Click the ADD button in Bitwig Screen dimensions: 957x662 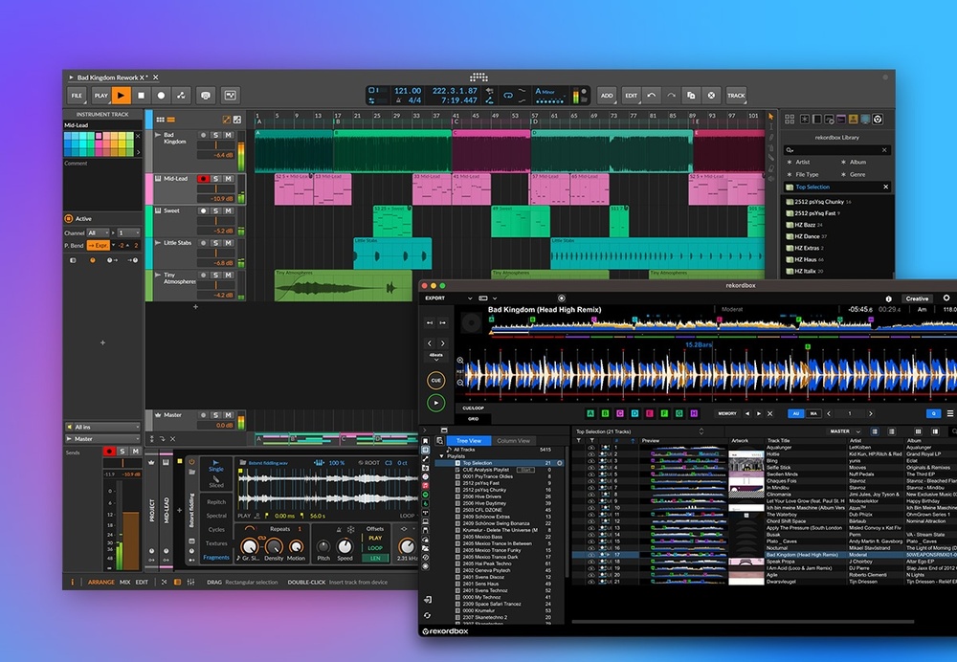[x=607, y=95]
